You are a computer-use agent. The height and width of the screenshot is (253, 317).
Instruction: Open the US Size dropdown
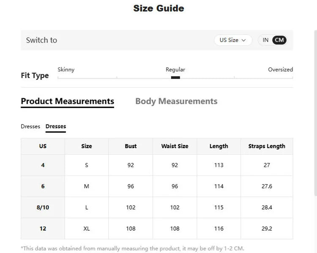(x=233, y=40)
